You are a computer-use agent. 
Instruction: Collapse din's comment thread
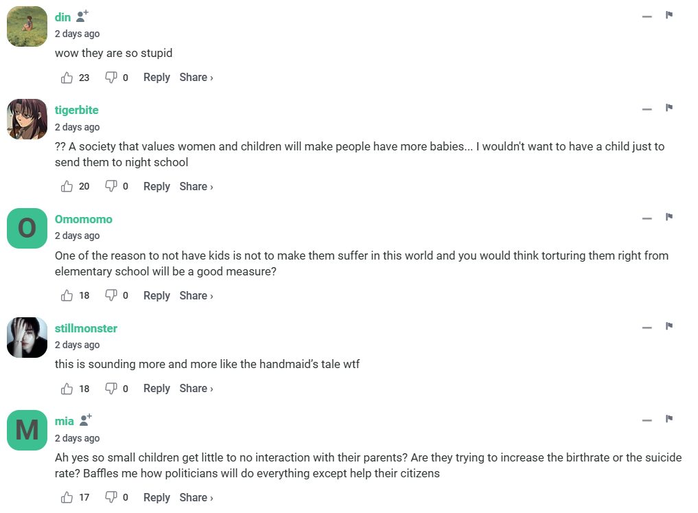647,16
